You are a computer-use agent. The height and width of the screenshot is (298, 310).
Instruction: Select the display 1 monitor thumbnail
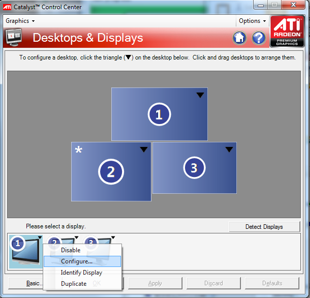pos(26,252)
